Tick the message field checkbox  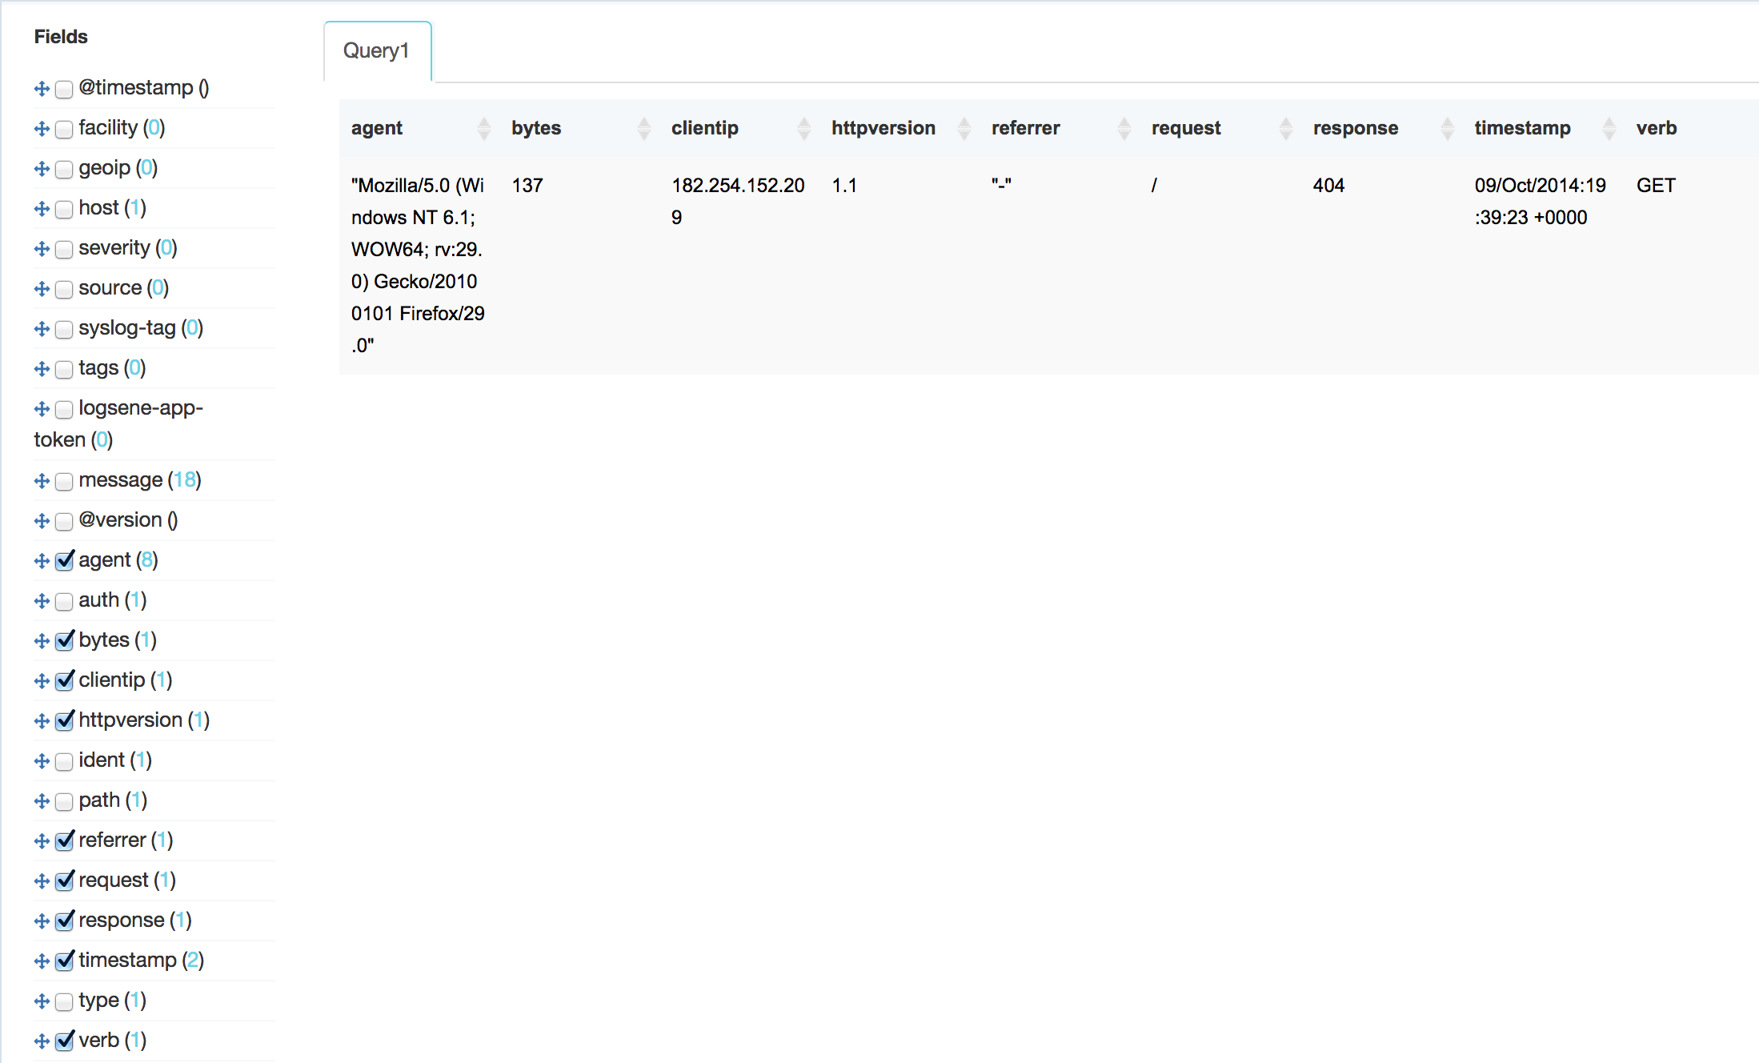[x=64, y=481]
